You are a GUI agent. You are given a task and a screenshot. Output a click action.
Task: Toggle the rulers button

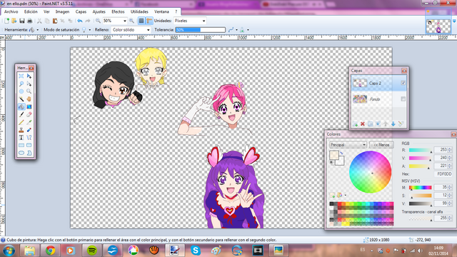point(149,21)
